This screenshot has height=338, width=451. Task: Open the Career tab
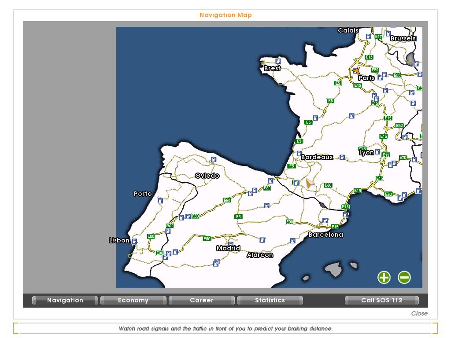201,300
